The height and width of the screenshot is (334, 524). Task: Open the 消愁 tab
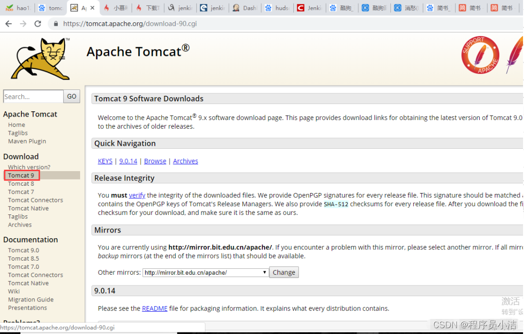pos(406,8)
